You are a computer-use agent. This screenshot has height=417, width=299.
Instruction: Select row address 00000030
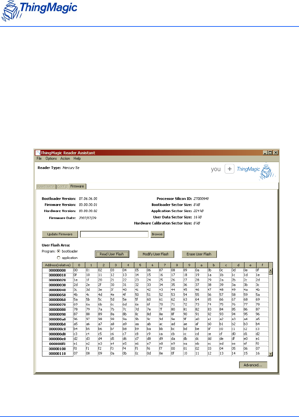[58, 285]
